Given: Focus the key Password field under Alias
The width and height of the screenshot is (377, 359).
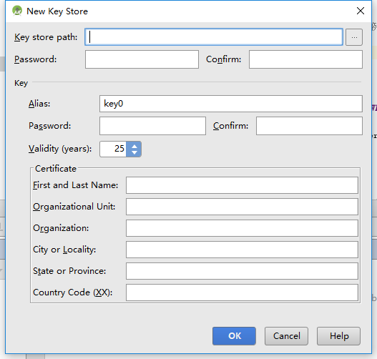Looking at the screenshot, I should [152, 126].
